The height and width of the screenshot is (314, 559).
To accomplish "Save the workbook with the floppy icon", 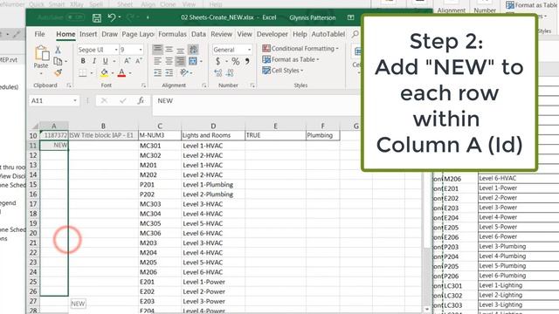I will (x=97, y=17).
